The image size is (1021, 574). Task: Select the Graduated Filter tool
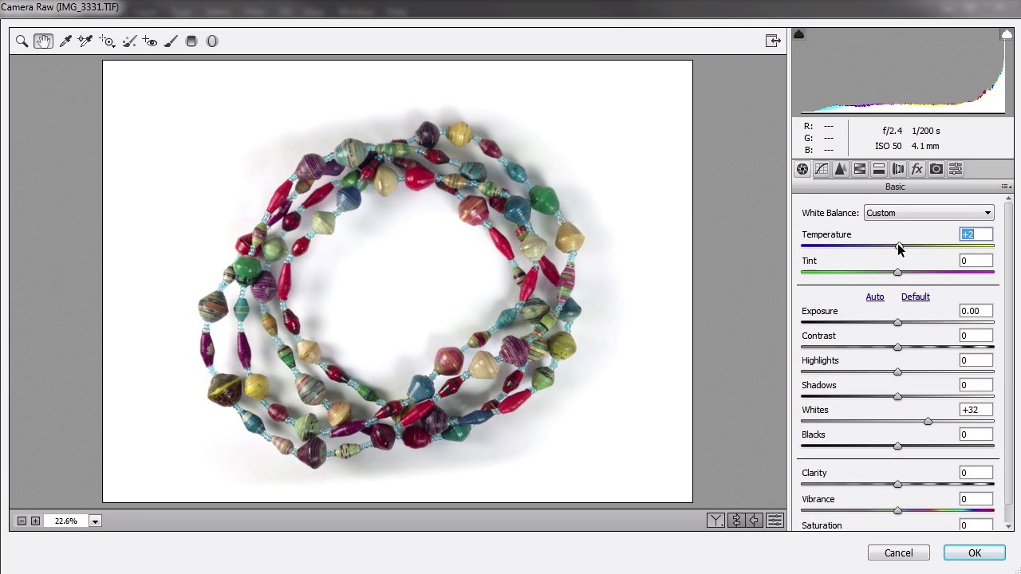pos(191,41)
